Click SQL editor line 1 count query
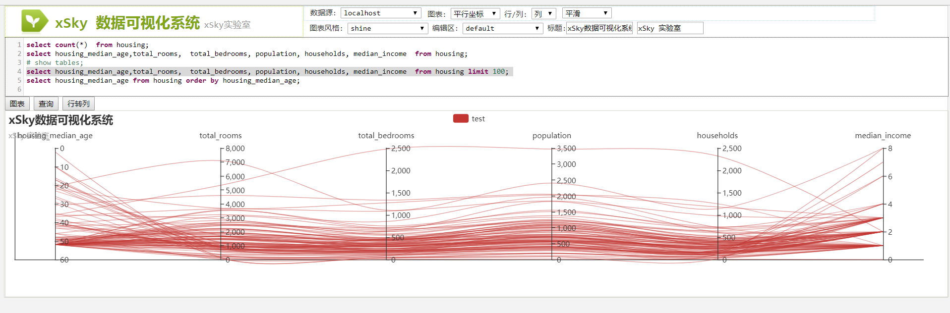Viewport: 950px width, 313px height. click(x=87, y=45)
